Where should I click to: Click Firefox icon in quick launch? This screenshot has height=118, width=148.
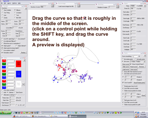pyautogui.click(x=32, y=113)
